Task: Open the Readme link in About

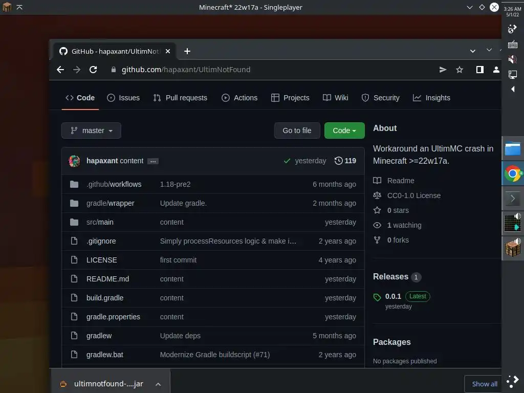Action: coord(394,181)
